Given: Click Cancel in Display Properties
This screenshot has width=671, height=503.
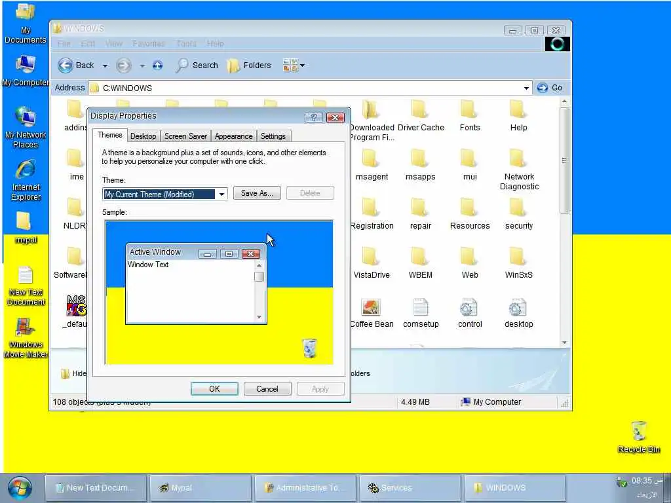Looking at the screenshot, I should 267,389.
